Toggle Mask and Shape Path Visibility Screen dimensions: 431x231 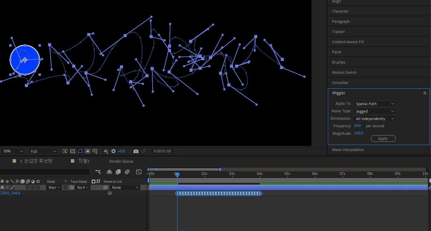(80, 151)
